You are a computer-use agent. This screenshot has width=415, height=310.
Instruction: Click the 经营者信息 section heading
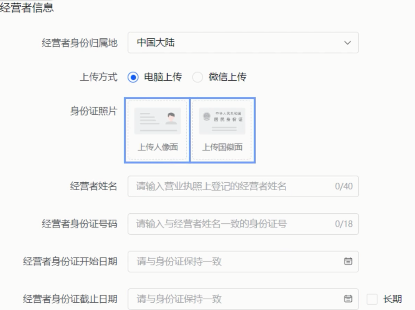pos(27,7)
